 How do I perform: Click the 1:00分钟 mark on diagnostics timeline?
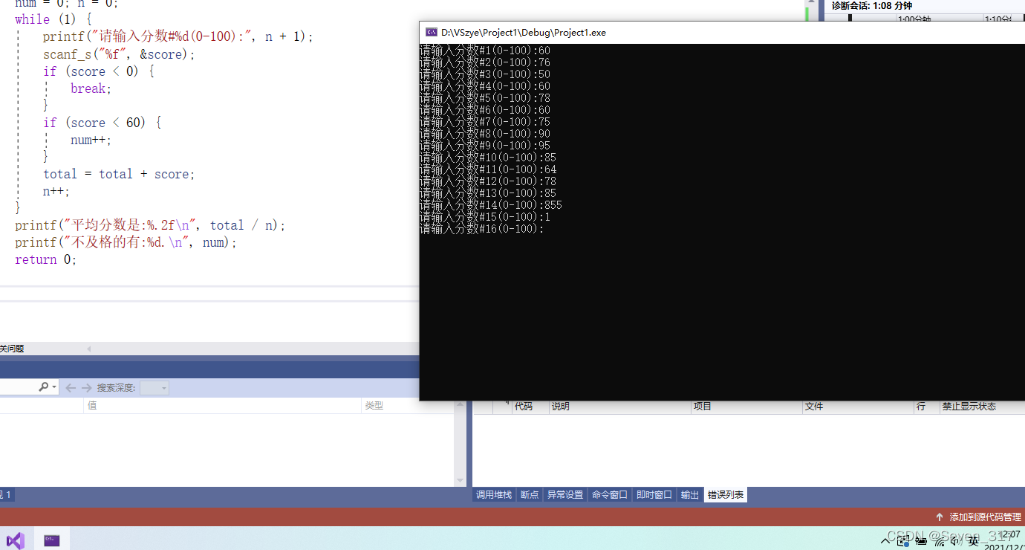coord(914,20)
